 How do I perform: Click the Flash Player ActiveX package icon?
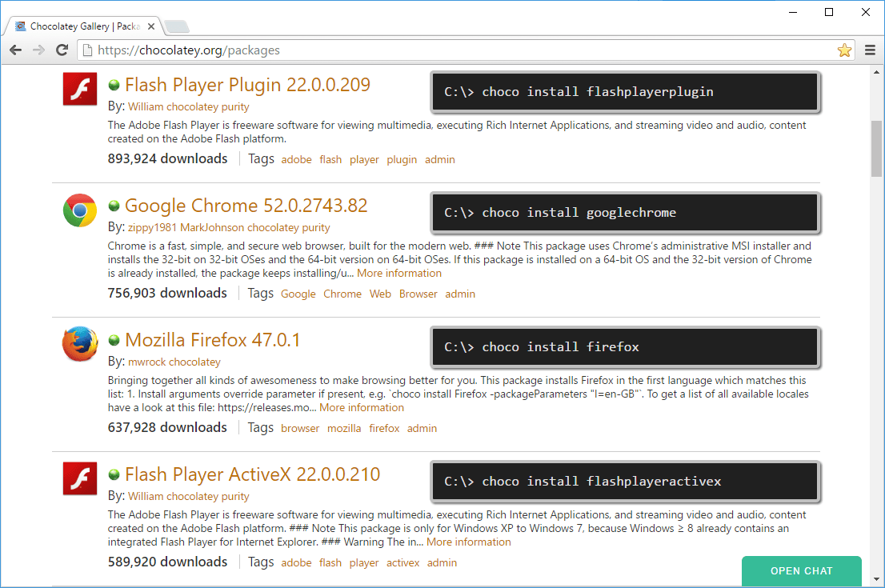pos(79,478)
